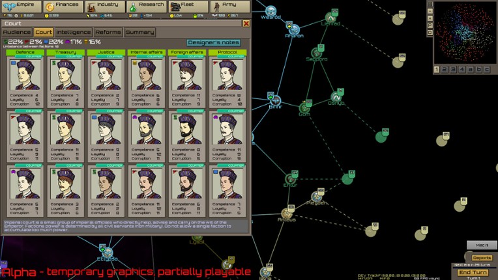Select the Sapporo star system on map
Image resolution: width=498 pixels, height=280 pixels.
(316, 53)
